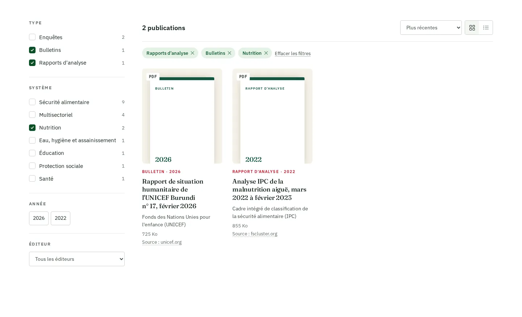Switch to grid view layout
This screenshot has height=317, width=522.
[x=472, y=28]
